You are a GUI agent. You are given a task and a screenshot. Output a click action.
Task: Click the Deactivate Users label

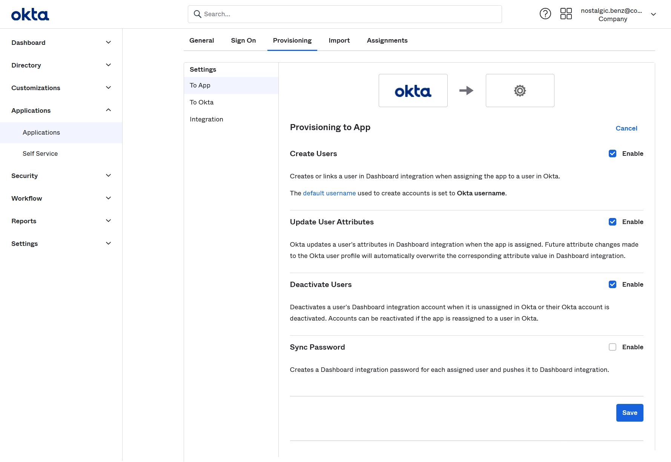321,284
